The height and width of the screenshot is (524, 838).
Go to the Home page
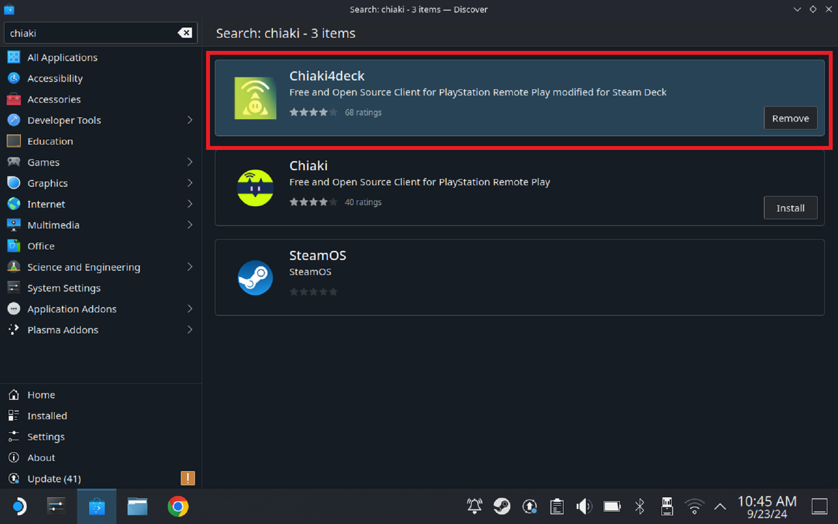click(101, 395)
